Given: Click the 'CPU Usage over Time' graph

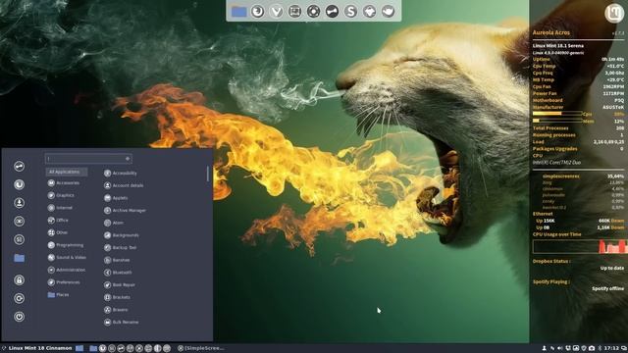Looking at the screenshot, I should click(580, 246).
